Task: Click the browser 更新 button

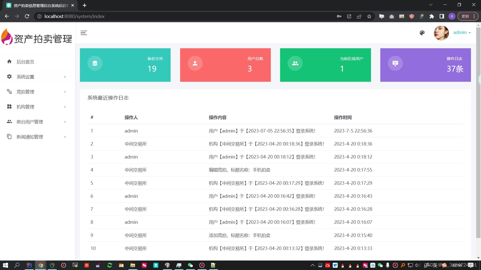Action: 465,16
